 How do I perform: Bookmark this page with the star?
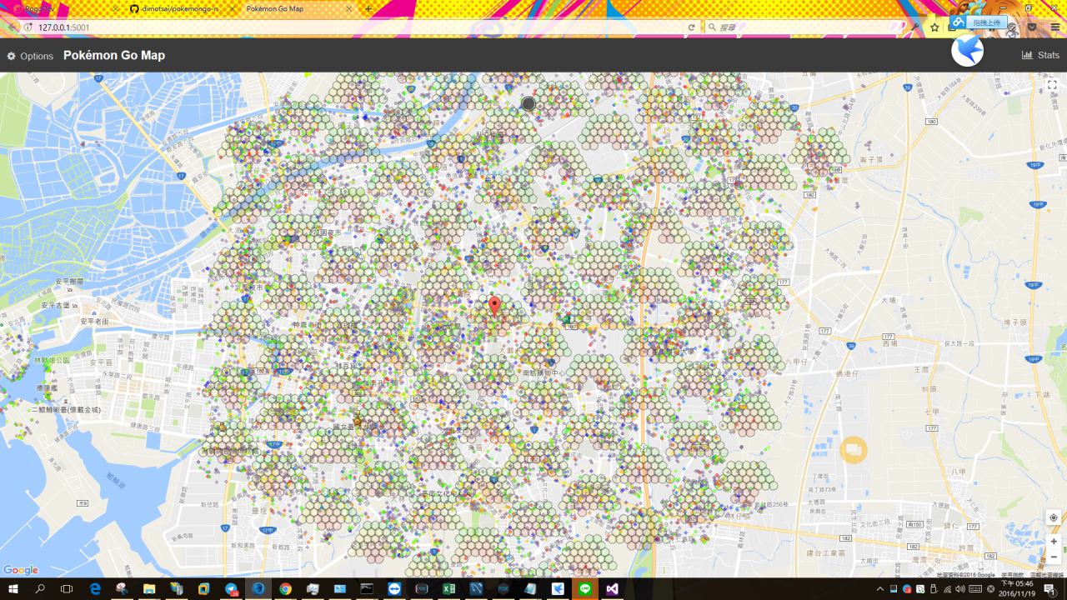tap(934, 27)
